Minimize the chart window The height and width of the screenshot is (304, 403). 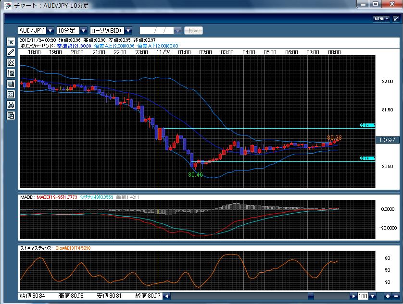click(363, 4)
